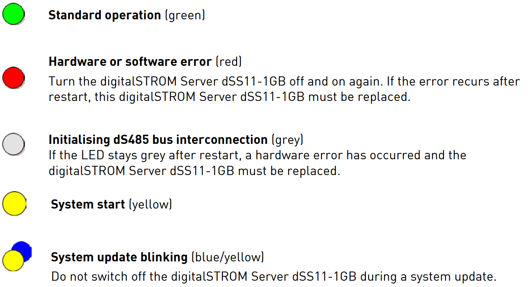
Task: Click the '(grey)' color label
Action: [x=288, y=140]
